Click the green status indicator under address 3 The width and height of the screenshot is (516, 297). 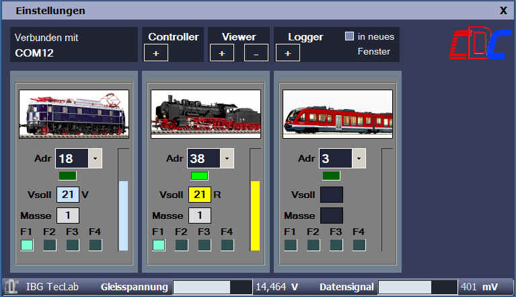[x=331, y=176]
